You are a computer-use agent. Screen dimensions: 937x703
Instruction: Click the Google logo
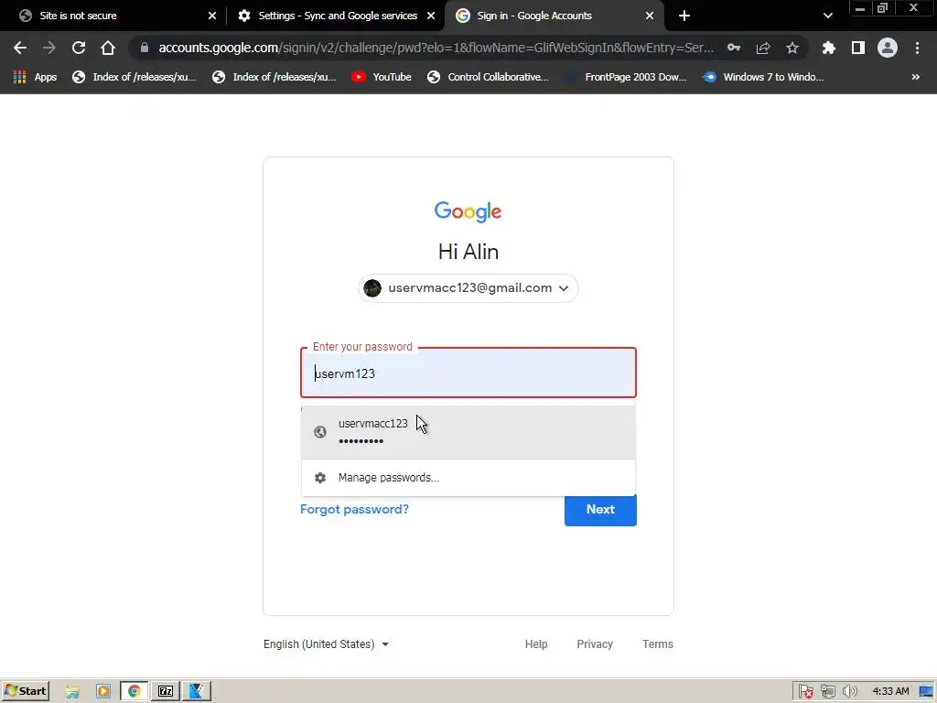[x=468, y=211]
